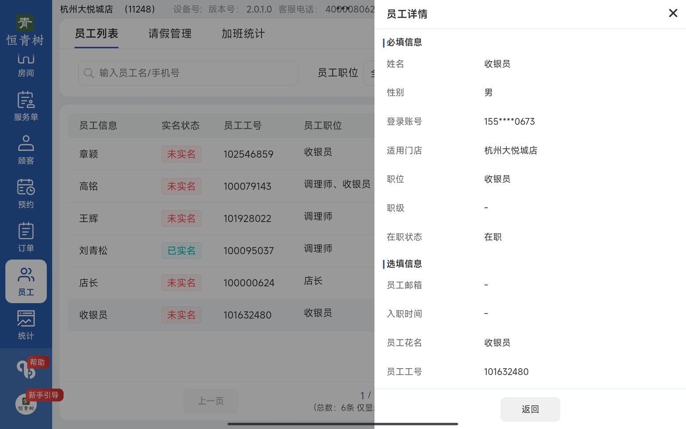Open the 服务单 service order section
This screenshot has width=686, height=429.
click(x=26, y=106)
